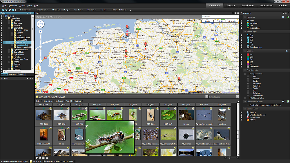Toggle the Easy-Select marker beside Rot label
The width and height of the screenshot is (290, 163).
tap(242, 54)
